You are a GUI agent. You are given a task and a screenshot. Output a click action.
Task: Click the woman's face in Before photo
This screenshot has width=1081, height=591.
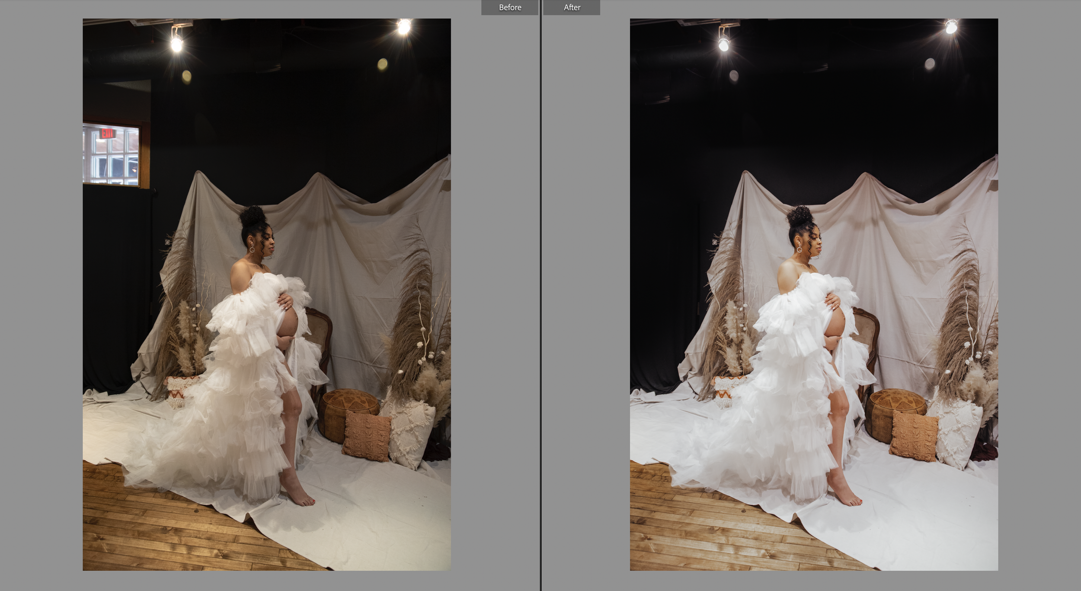[267, 243]
